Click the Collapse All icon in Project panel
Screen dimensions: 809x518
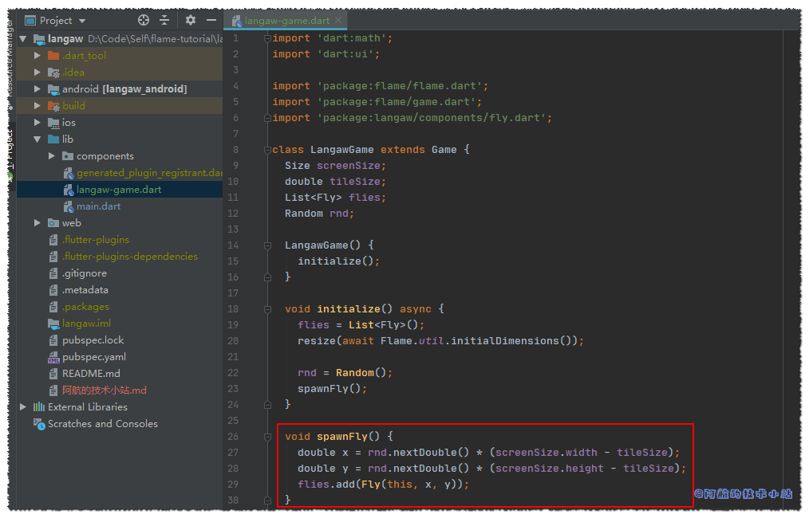[164, 21]
